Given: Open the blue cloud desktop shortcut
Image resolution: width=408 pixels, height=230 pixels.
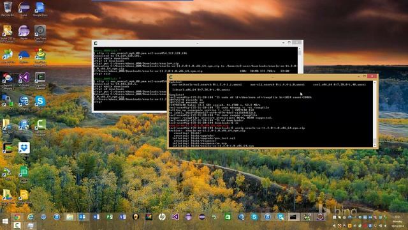Looking at the screenshot, I should pos(24,56).
